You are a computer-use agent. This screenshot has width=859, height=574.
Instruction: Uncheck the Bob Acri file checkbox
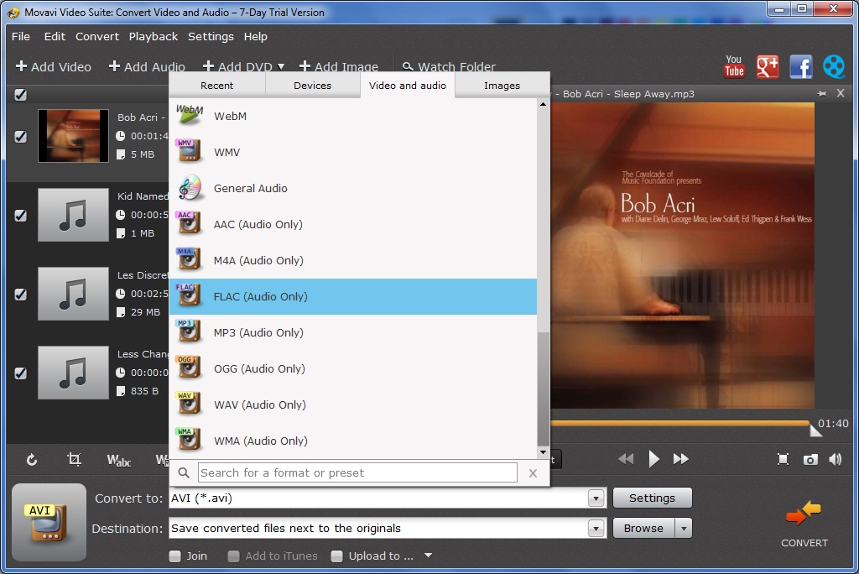point(20,136)
